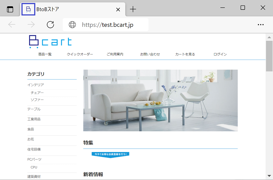The image size is (273, 180).
Task: View site information globe icon
Action: [x=72, y=25]
